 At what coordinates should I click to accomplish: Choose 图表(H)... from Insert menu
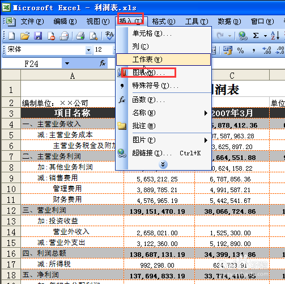coord(163,73)
